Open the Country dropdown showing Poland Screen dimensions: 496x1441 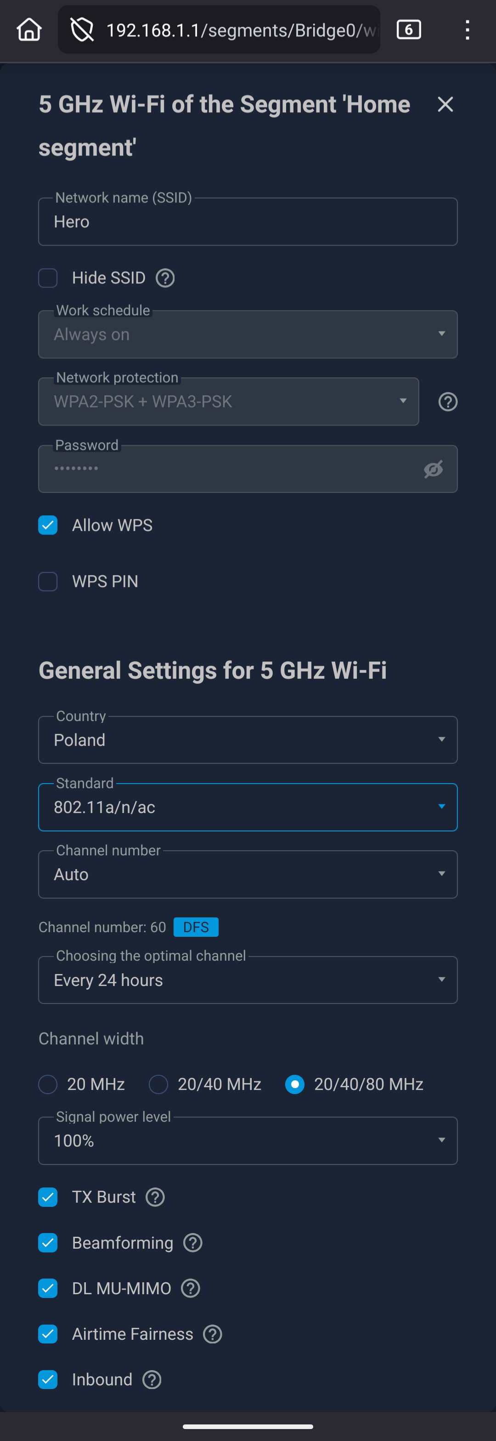(248, 739)
